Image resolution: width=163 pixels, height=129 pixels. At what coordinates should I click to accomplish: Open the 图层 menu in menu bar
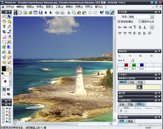pyautogui.click(x=49, y=7)
